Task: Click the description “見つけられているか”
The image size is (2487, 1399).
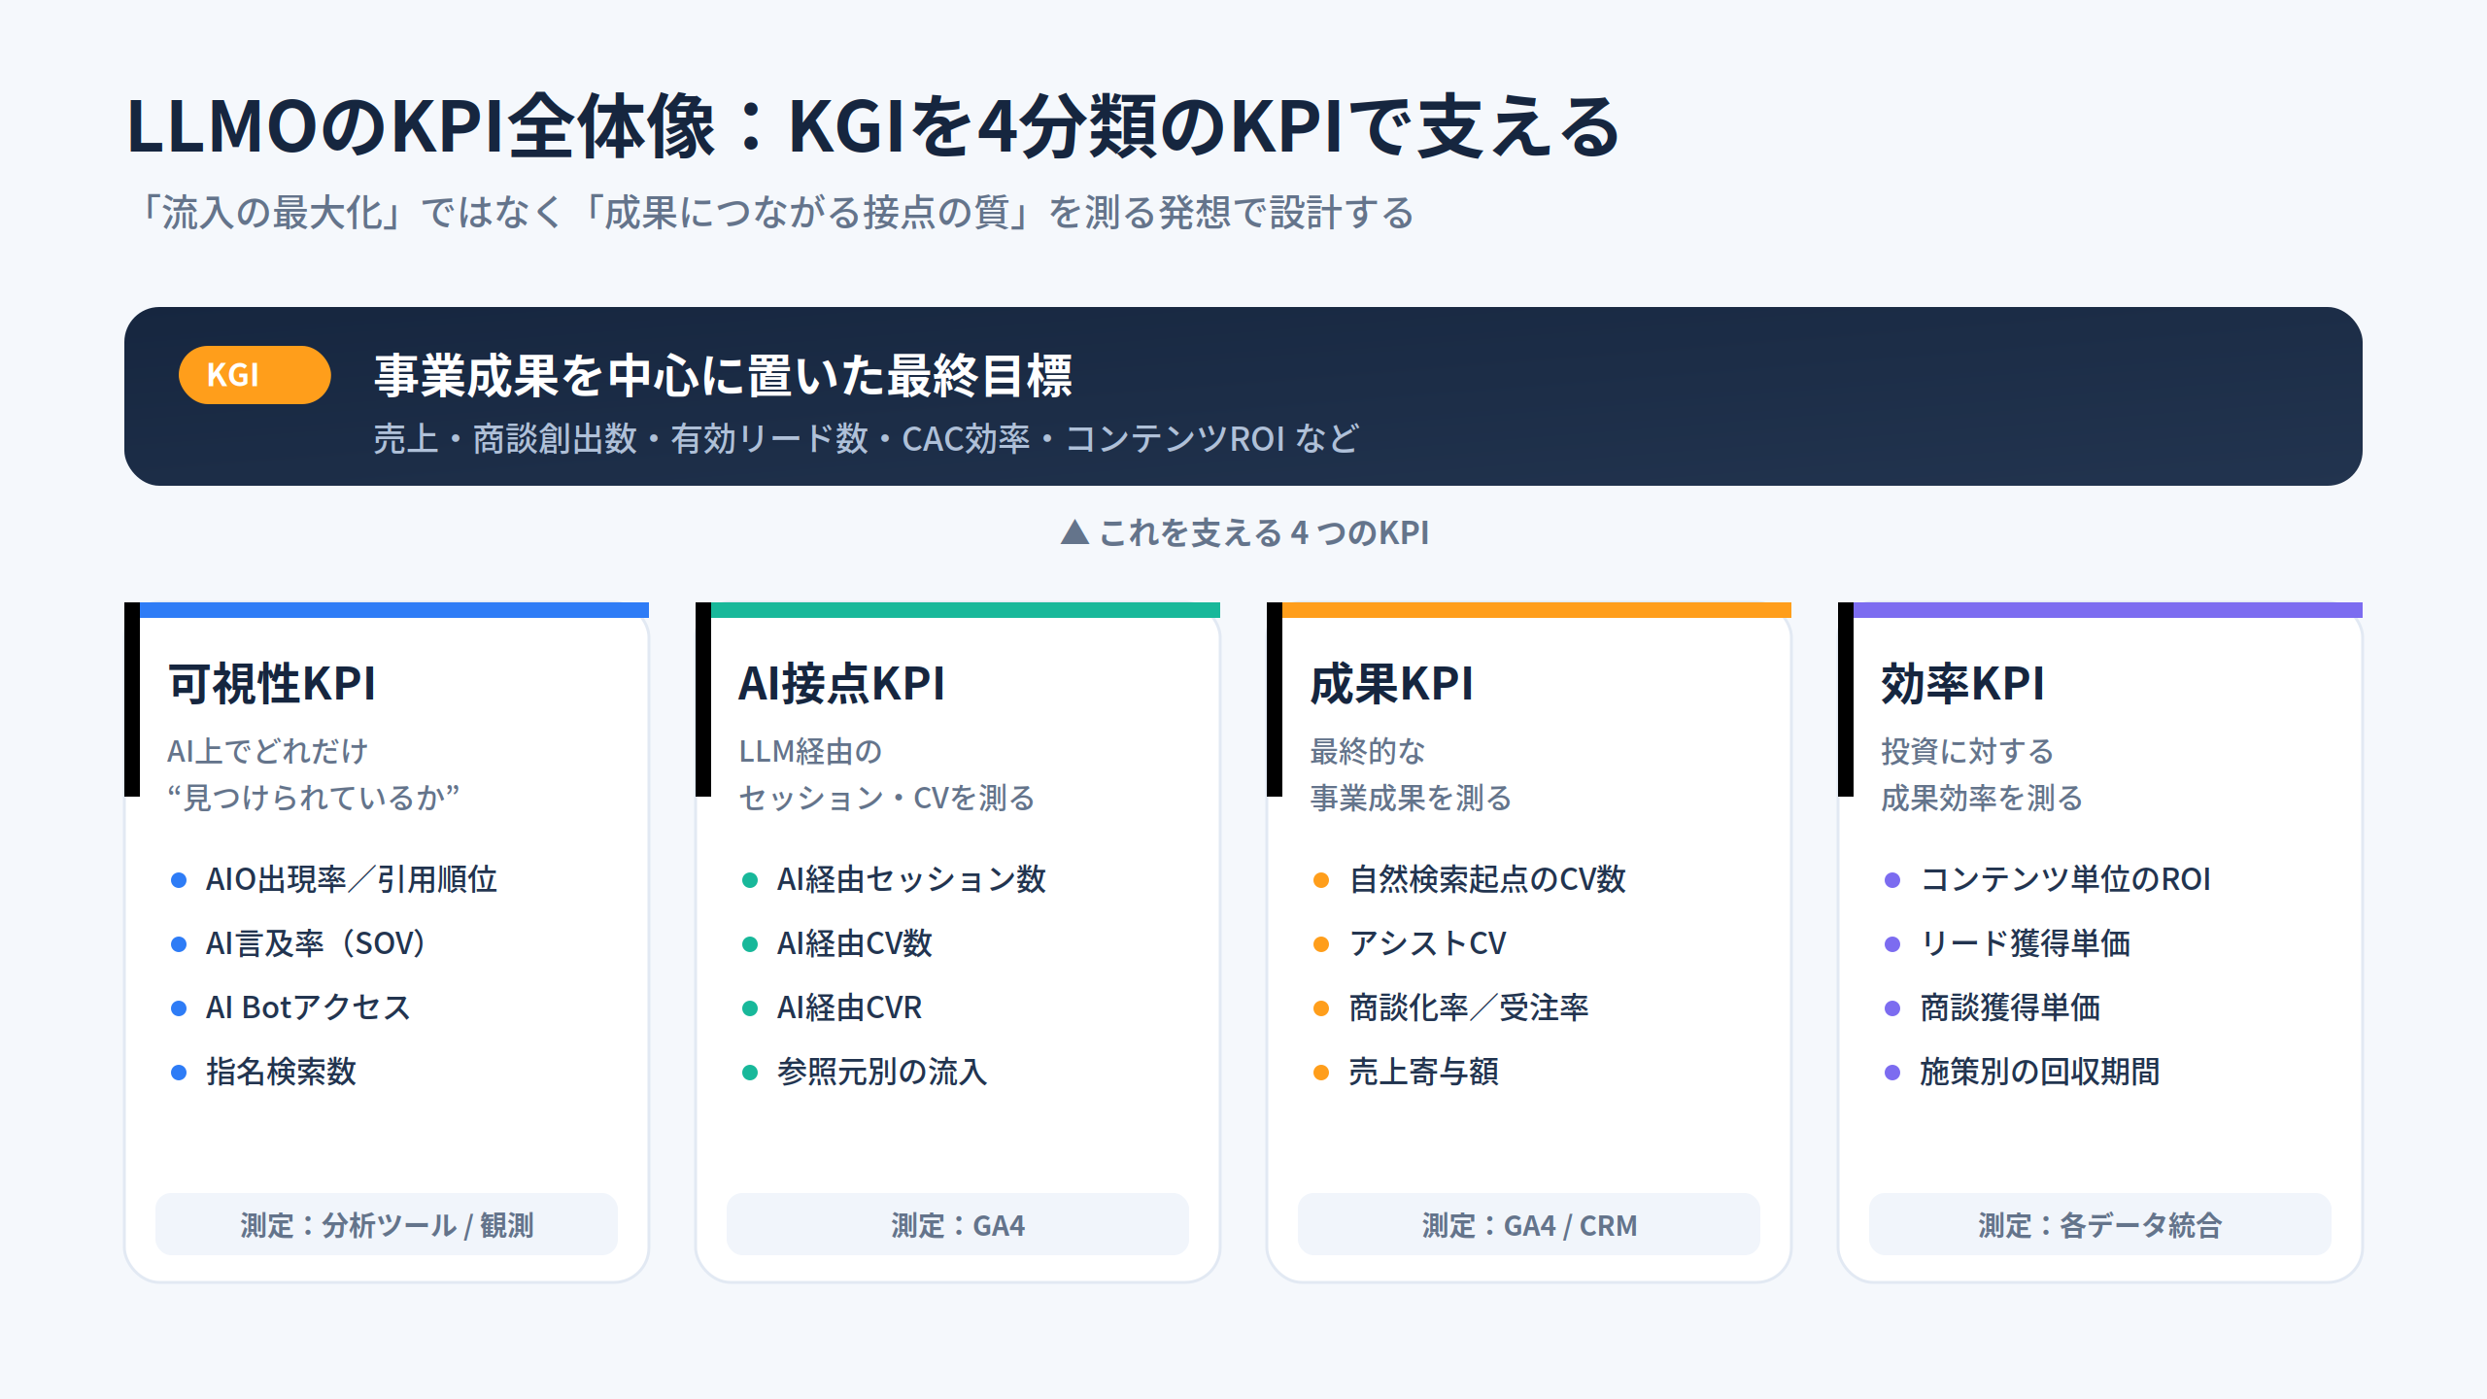Action: 313,798
